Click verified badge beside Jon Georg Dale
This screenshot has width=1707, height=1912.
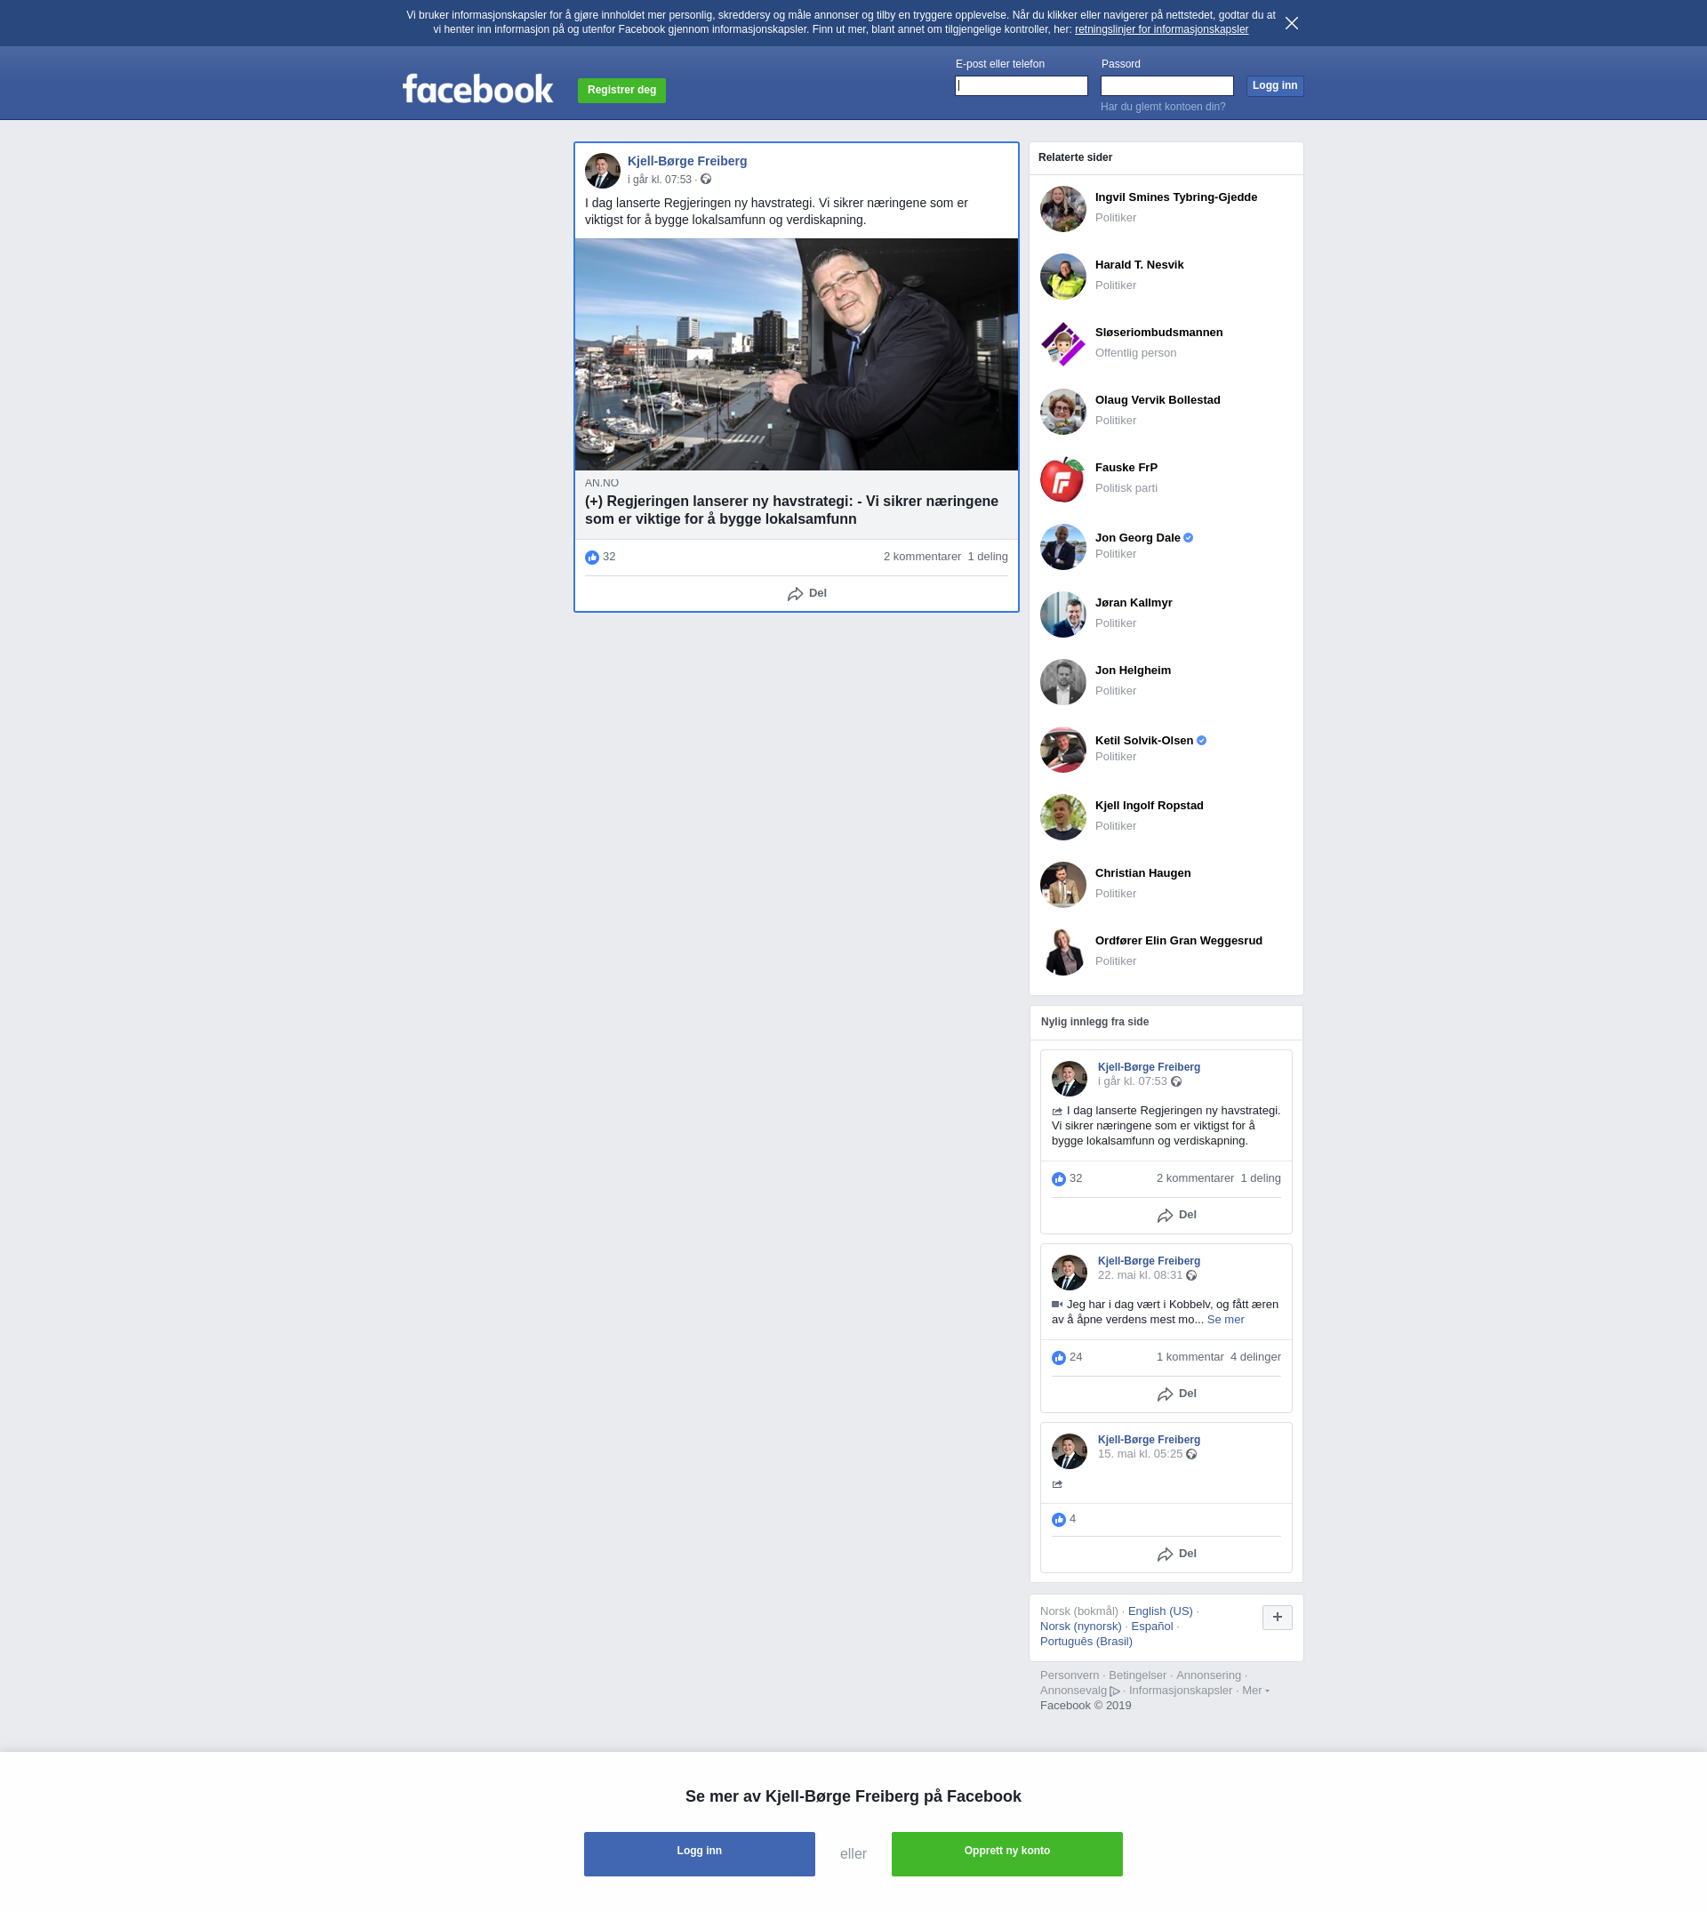[1189, 537]
